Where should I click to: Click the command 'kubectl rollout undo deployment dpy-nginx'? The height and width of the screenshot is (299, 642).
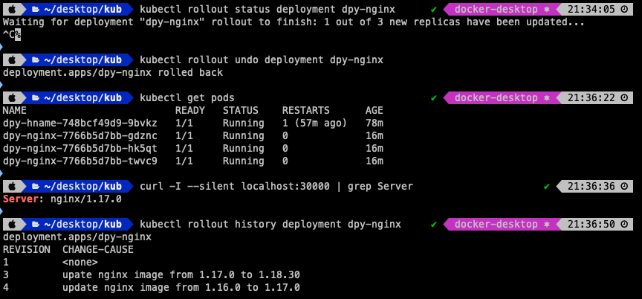point(262,60)
